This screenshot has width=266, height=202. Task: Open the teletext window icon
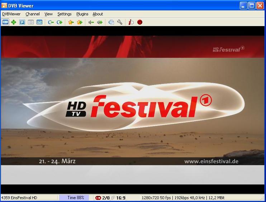pos(31,22)
